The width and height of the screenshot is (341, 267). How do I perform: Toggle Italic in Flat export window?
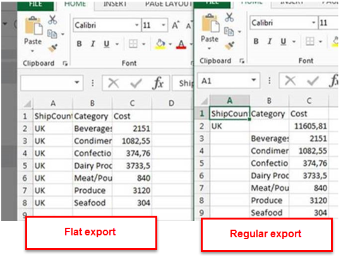click(x=93, y=44)
